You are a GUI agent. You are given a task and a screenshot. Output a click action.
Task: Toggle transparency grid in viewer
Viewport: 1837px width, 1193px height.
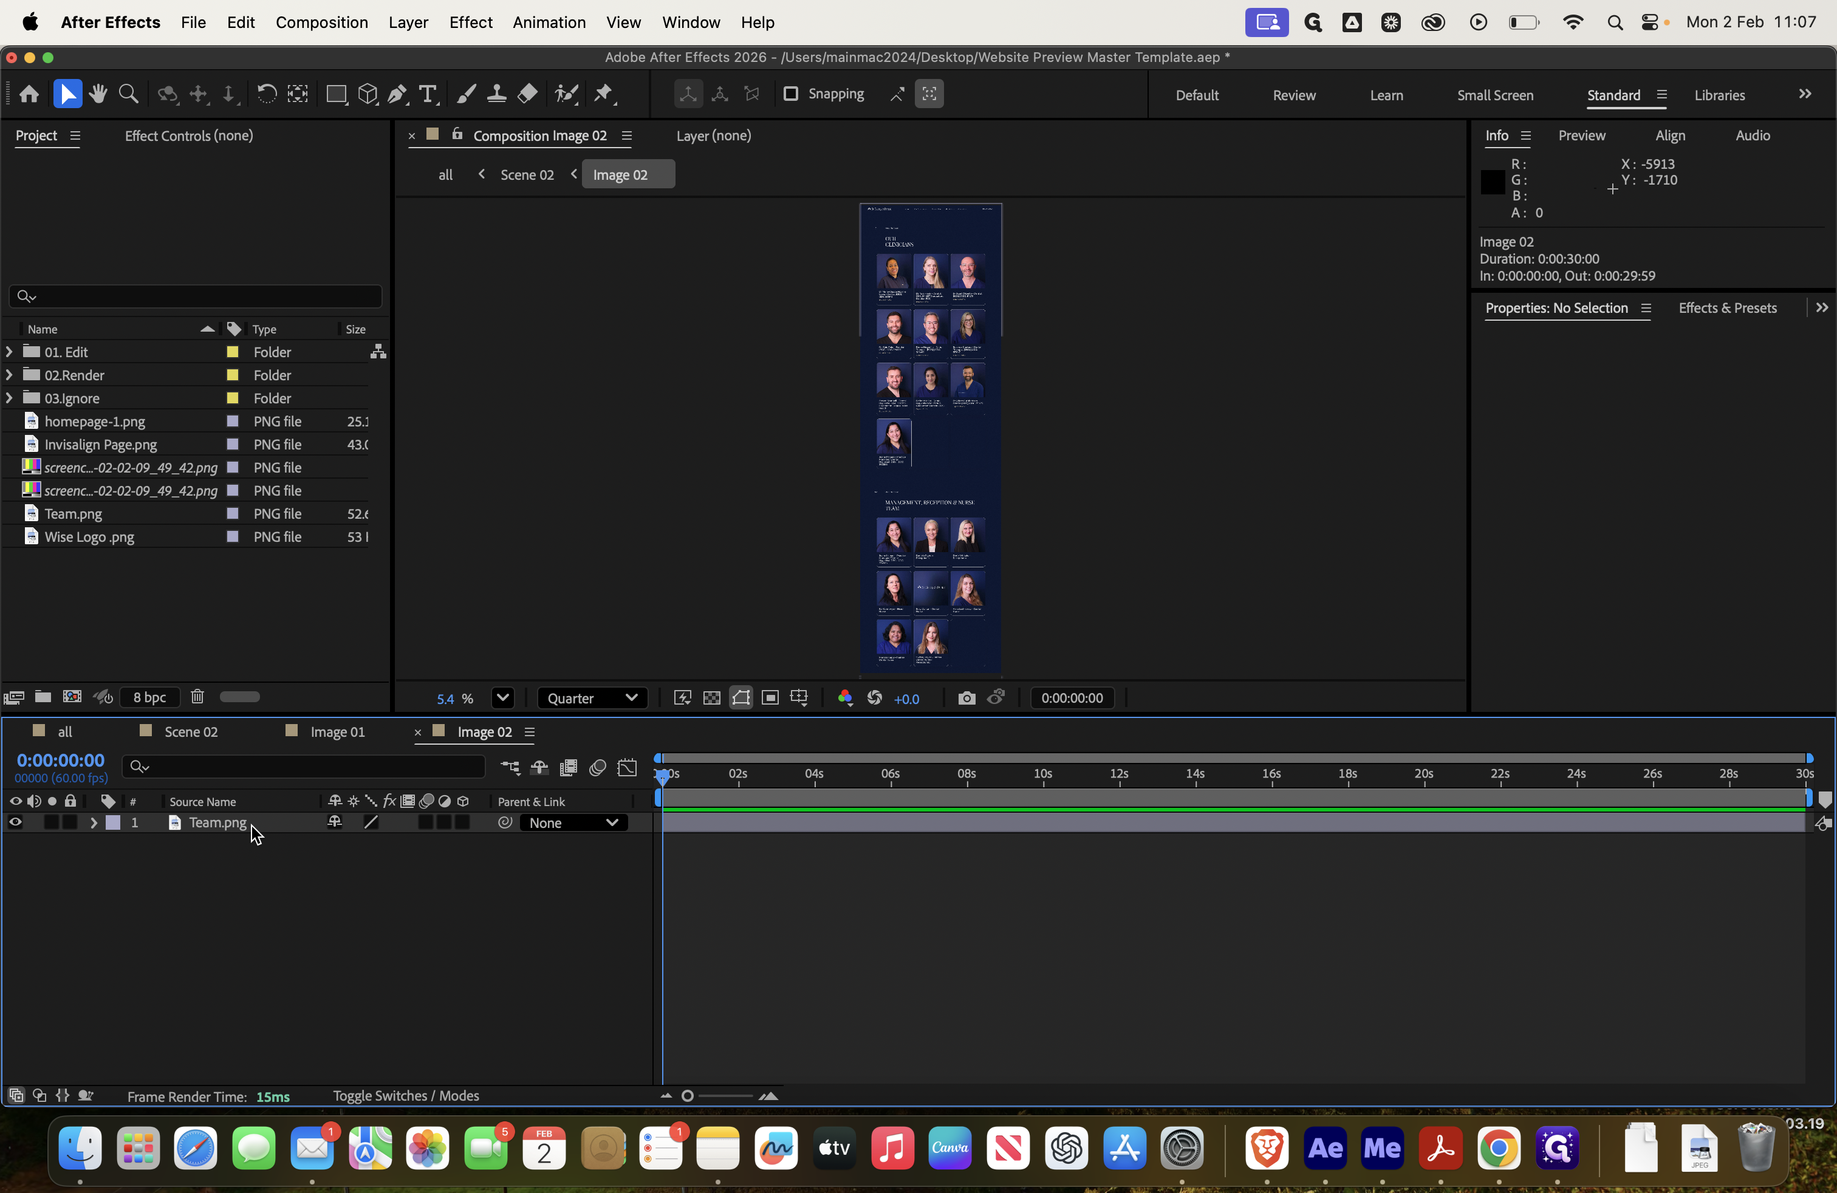pyautogui.click(x=711, y=699)
